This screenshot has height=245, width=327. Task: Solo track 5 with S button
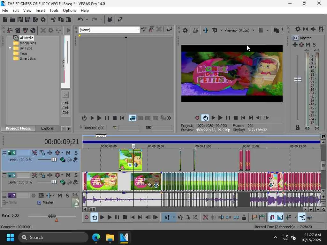click(x=76, y=153)
